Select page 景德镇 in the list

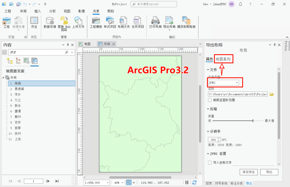[x=42, y=89]
